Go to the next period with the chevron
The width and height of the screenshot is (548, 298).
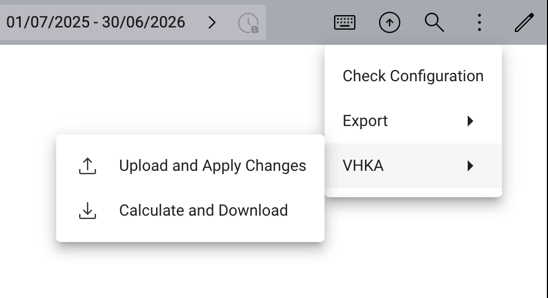(212, 22)
